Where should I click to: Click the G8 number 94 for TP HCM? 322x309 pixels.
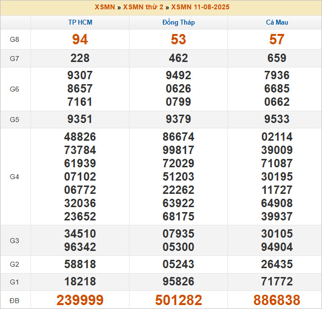[x=80, y=39]
